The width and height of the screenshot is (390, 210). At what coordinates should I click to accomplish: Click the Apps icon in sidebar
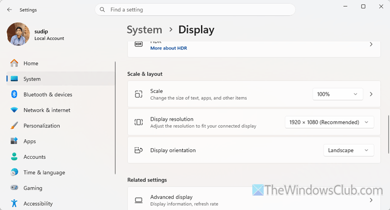14,141
